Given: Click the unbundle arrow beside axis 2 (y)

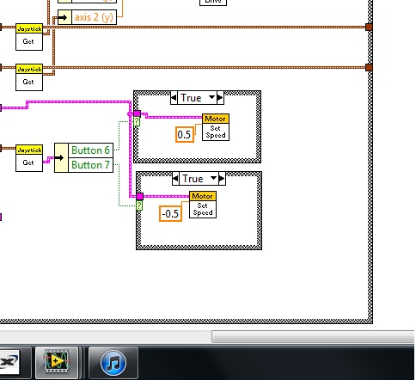Looking at the screenshot, I should (64, 17).
